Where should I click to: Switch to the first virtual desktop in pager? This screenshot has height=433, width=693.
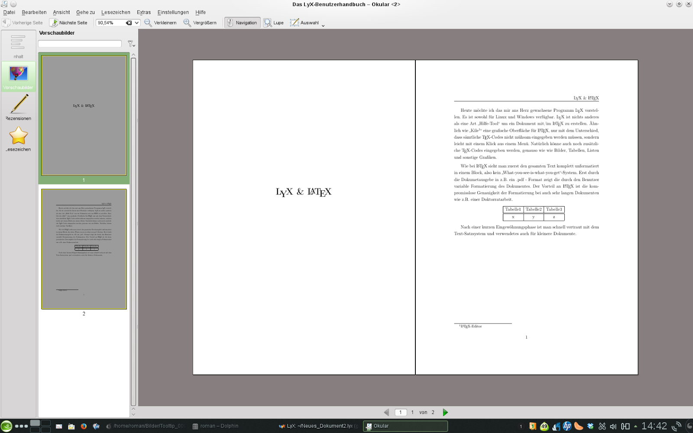[x=35, y=423]
